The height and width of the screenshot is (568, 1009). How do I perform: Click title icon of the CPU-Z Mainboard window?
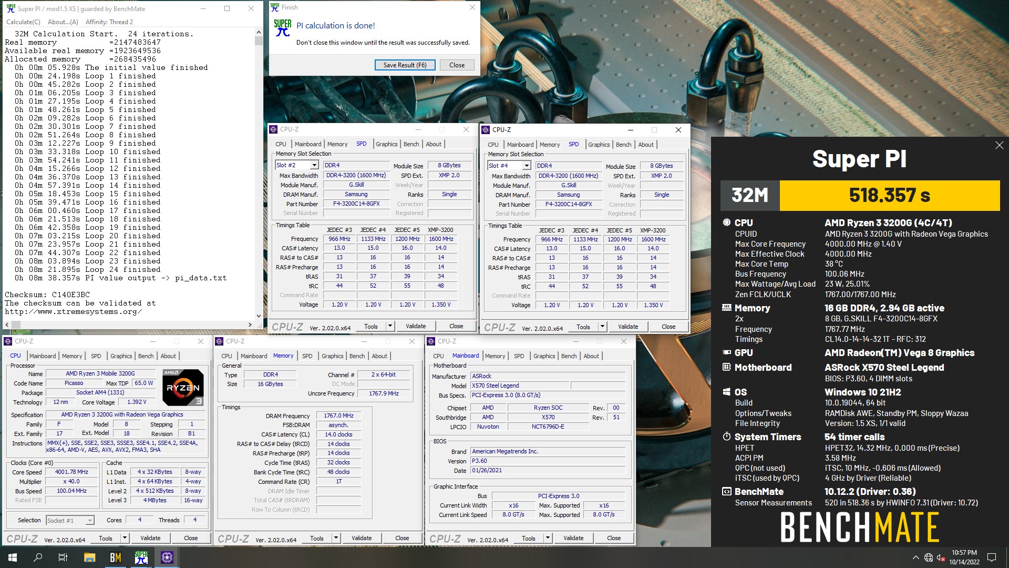point(431,341)
